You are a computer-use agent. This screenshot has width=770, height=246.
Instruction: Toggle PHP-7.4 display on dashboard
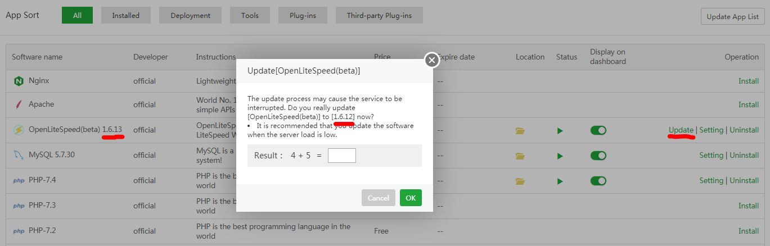(598, 181)
